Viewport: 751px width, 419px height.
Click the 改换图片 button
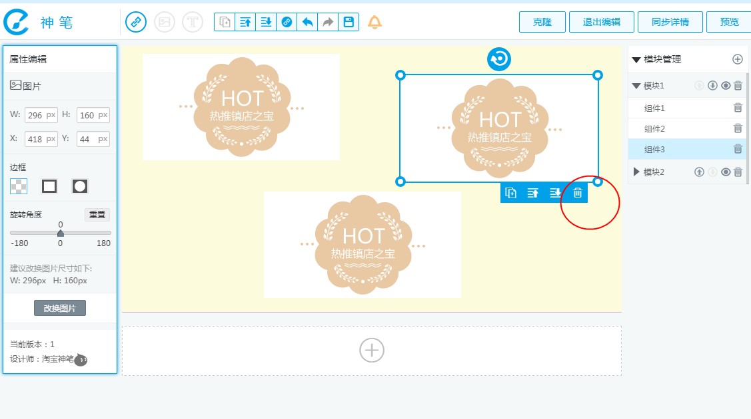coord(60,309)
